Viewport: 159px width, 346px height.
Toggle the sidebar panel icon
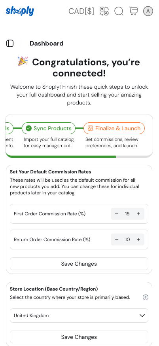10,44
